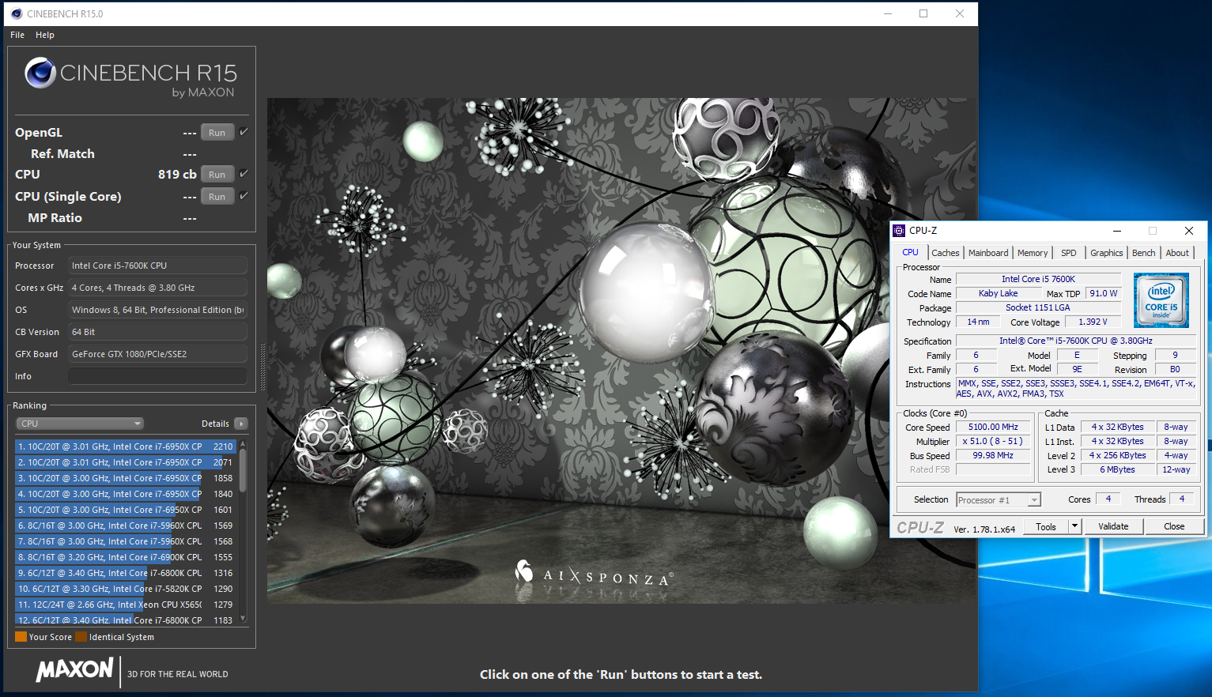1212x697 pixels.
Task: Select ranking row 8 i7-6900K scoring 1555
Action: click(126, 557)
